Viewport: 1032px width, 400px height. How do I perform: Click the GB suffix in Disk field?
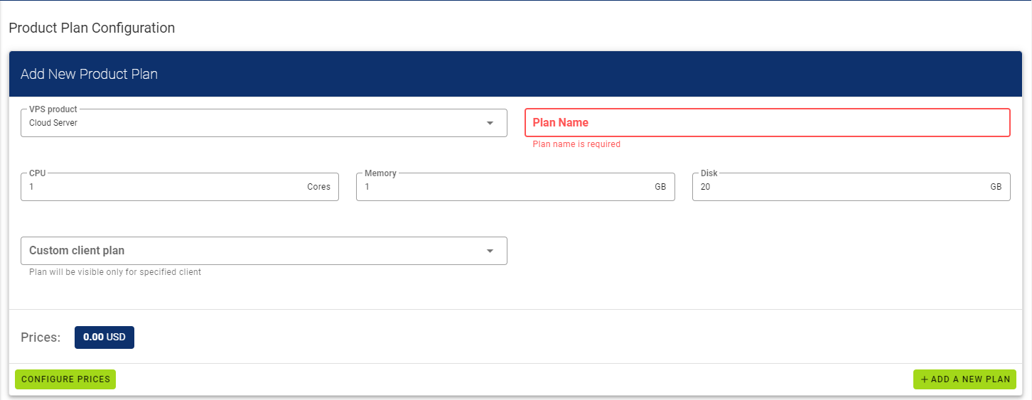996,187
